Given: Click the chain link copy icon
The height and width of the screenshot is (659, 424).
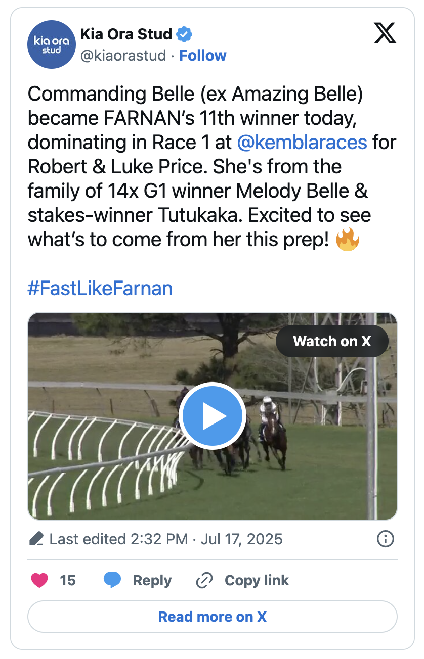Looking at the screenshot, I should tap(204, 580).
